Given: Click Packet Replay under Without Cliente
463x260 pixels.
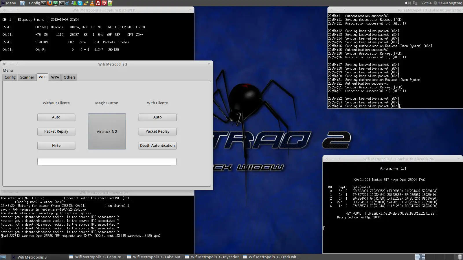Looking at the screenshot, I should point(56,131).
